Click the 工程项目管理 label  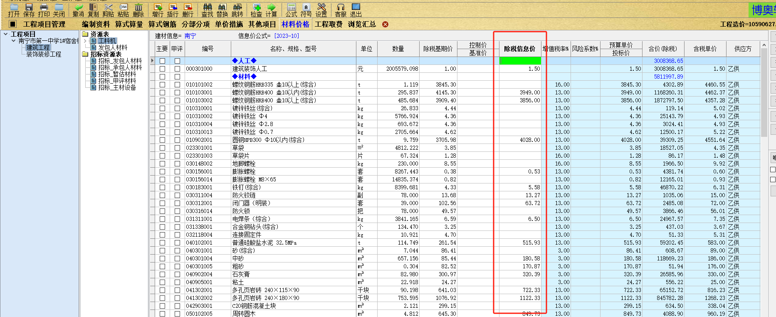tap(44, 24)
